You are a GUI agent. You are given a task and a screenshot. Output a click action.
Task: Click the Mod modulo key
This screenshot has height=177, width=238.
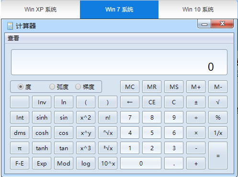[x=64, y=163]
